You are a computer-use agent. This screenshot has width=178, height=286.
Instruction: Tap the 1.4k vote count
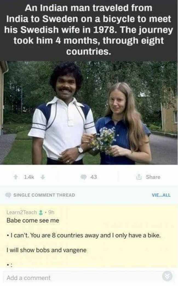tap(29, 177)
